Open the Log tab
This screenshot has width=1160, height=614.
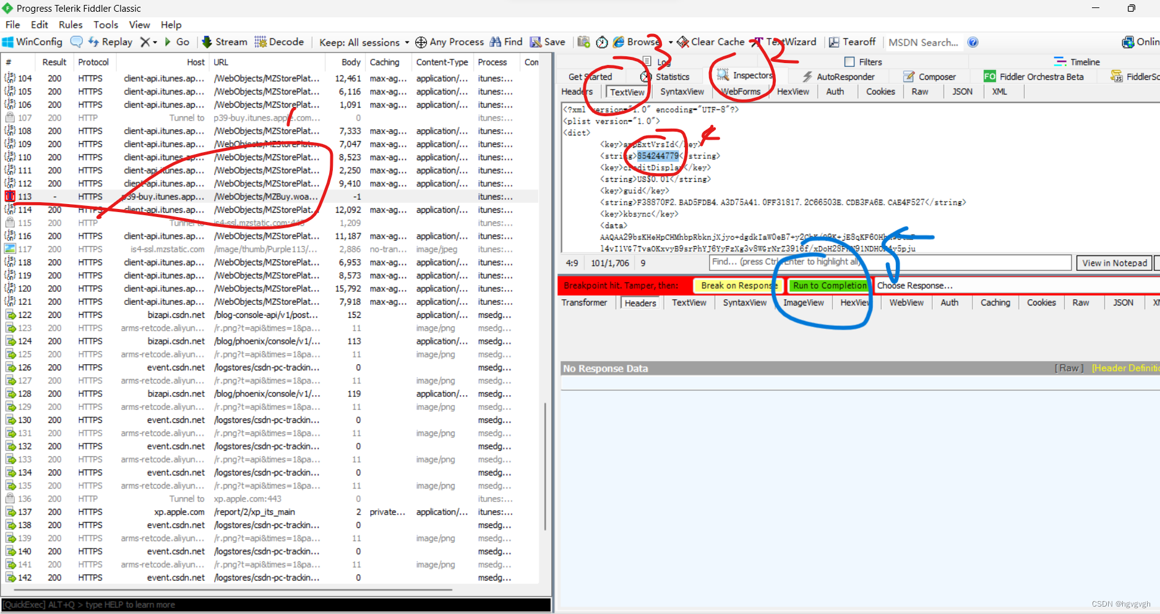pyautogui.click(x=656, y=62)
